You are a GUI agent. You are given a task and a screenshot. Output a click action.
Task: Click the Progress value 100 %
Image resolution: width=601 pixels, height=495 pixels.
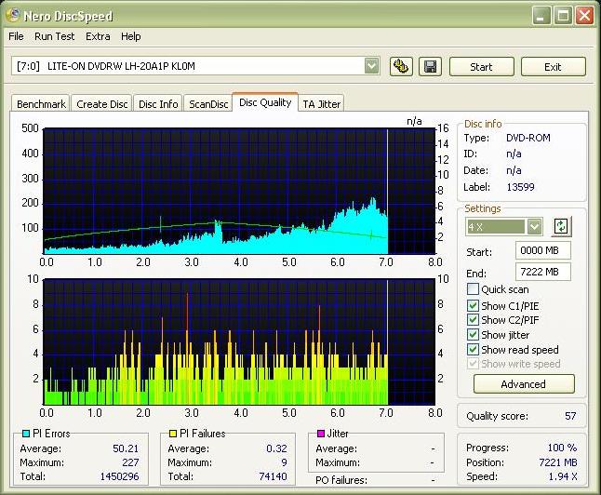point(562,448)
